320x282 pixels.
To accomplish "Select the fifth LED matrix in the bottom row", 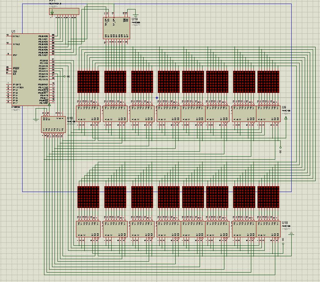I will (193, 197).
